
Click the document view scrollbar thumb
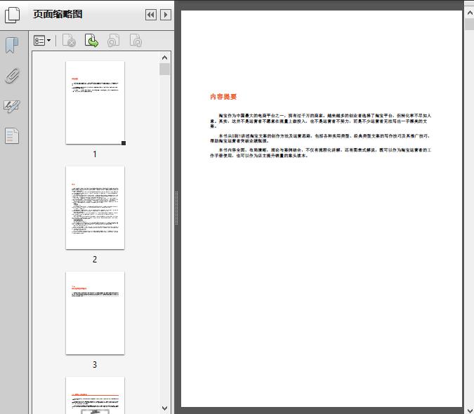470,24
